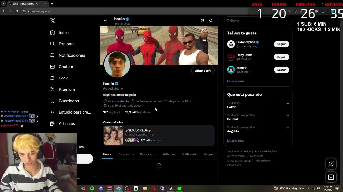343x192 pixels.
Task: Open more options for De Paul trend
Action: (287, 116)
